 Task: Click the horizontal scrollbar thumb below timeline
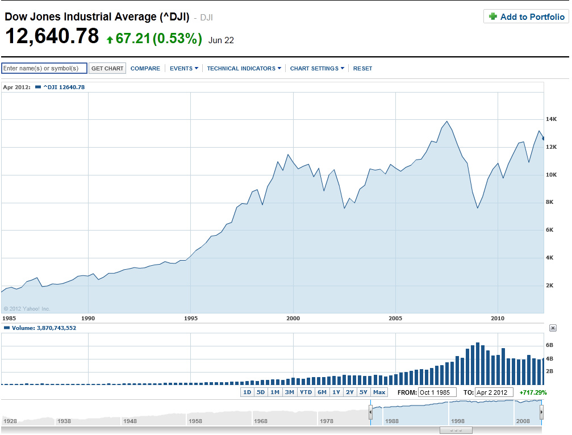(x=456, y=430)
